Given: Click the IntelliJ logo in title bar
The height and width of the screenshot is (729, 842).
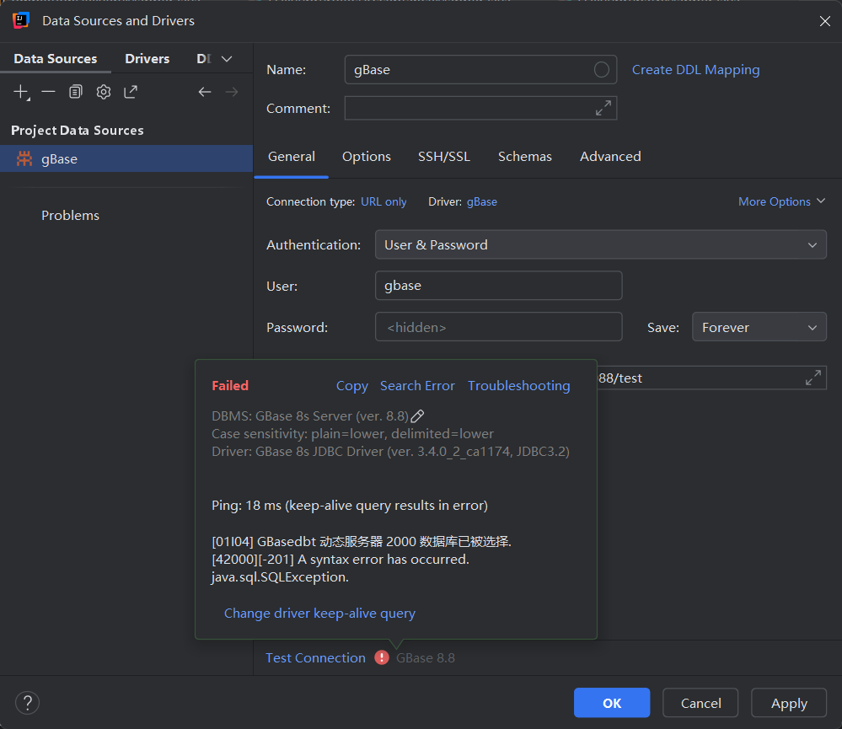Looking at the screenshot, I should pos(20,20).
